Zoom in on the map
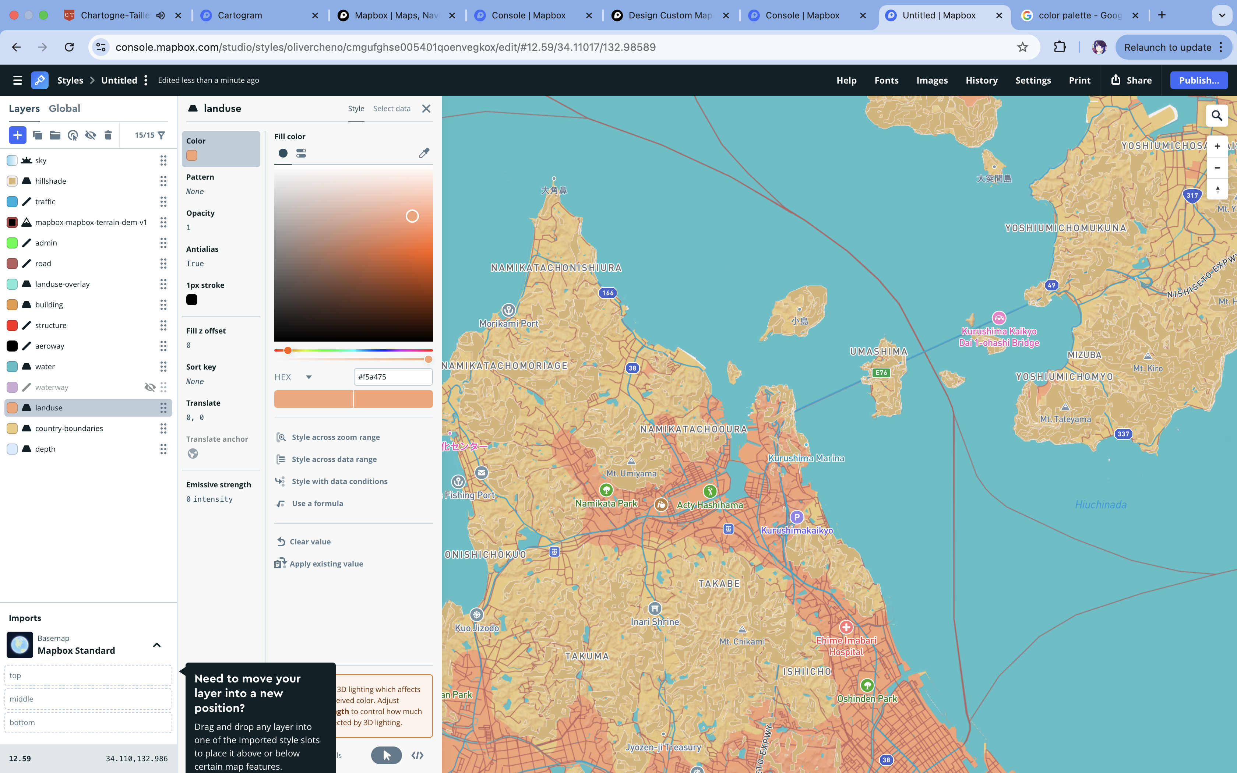 [1217, 146]
